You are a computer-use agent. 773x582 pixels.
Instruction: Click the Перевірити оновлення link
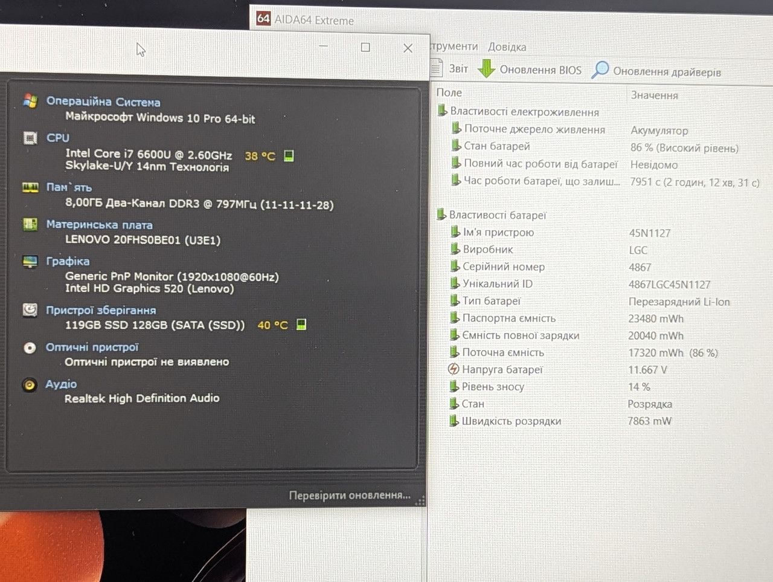(350, 495)
